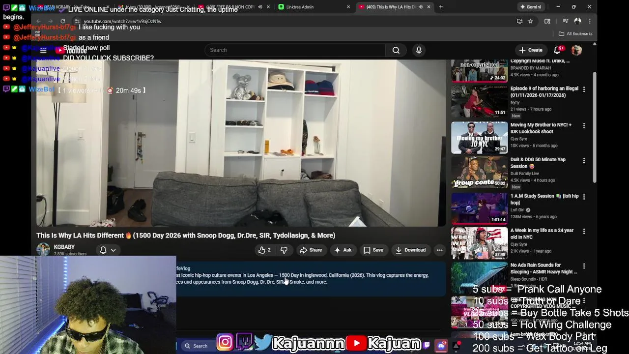Open options for '1 A.M Study Session' video
The width and height of the screenshot is (629, 354).
(584, 197)
